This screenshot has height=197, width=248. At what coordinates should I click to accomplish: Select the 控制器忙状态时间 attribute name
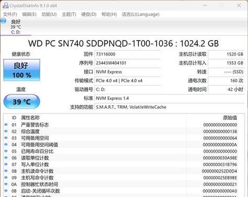point(40,184)
